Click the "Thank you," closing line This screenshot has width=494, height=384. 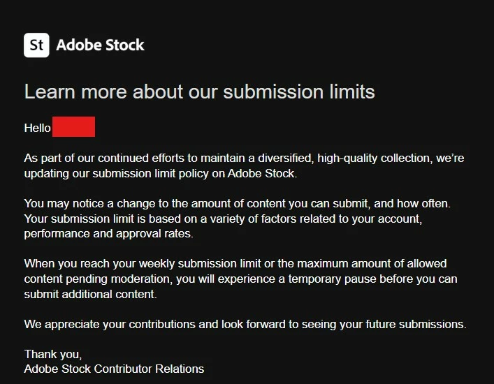pyautogui.click(x=52, y=354)
